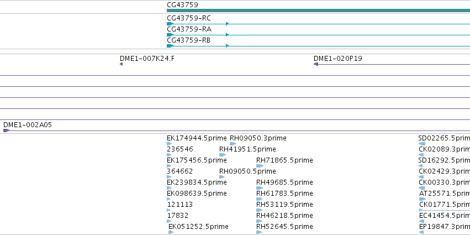Select the RH52645.5prime feature
This screenshot has height=235, width=470.
pos(259,232)
